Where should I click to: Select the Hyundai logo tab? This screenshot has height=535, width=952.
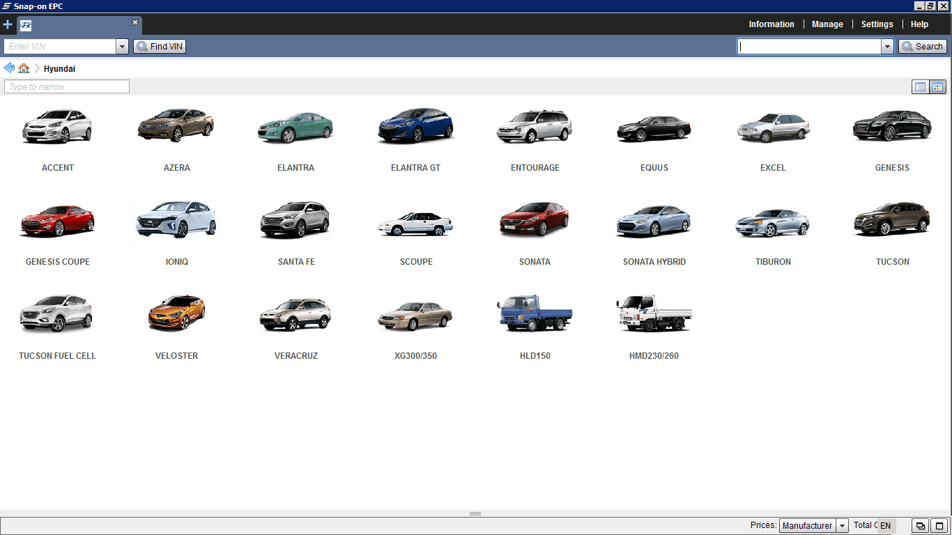[26, 26]
